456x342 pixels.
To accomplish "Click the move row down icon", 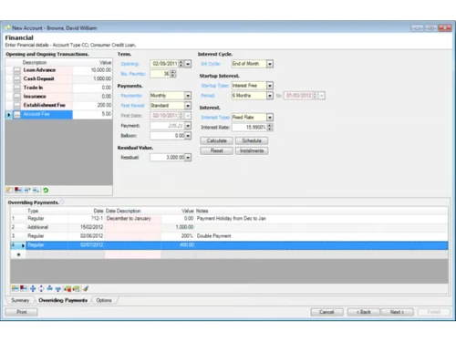I will tap(58, 288).
